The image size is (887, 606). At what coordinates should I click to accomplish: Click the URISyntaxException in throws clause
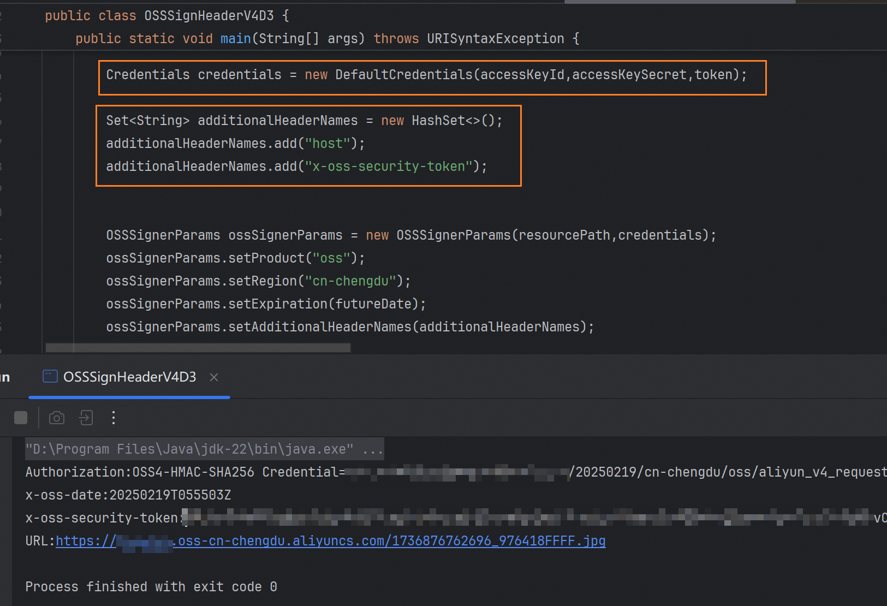pyautogui.click(x=495, y=39)
